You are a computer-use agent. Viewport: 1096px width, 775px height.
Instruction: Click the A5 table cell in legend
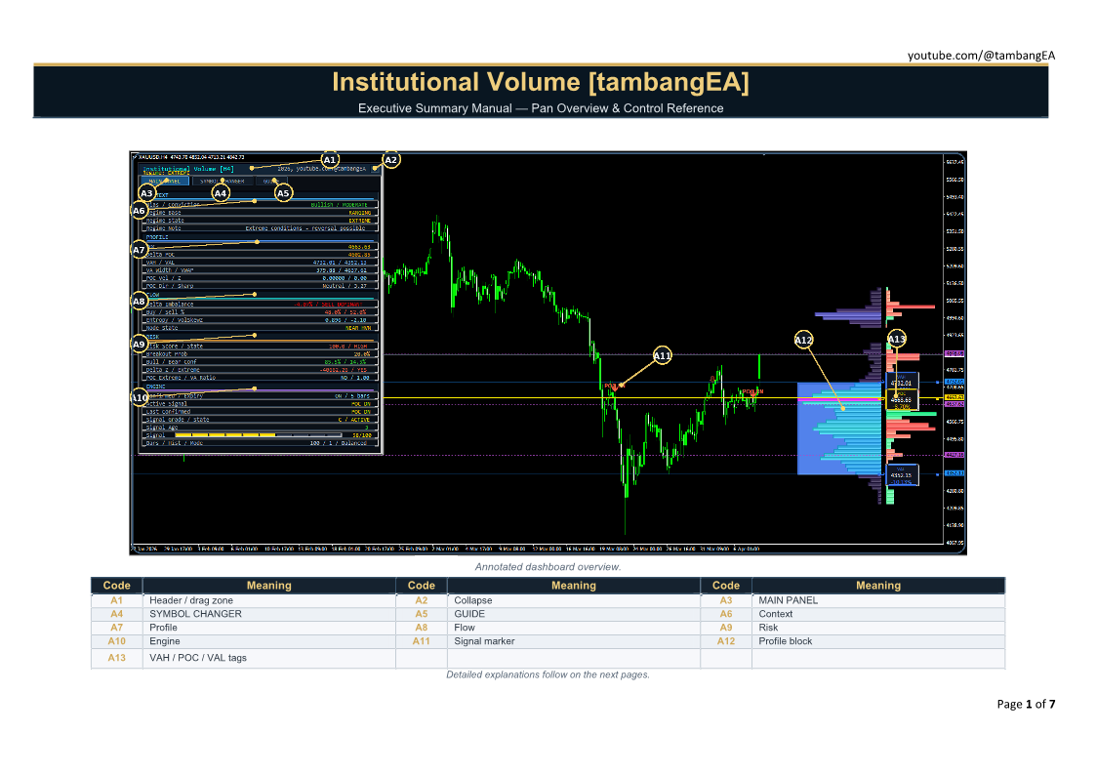[421, 614]
